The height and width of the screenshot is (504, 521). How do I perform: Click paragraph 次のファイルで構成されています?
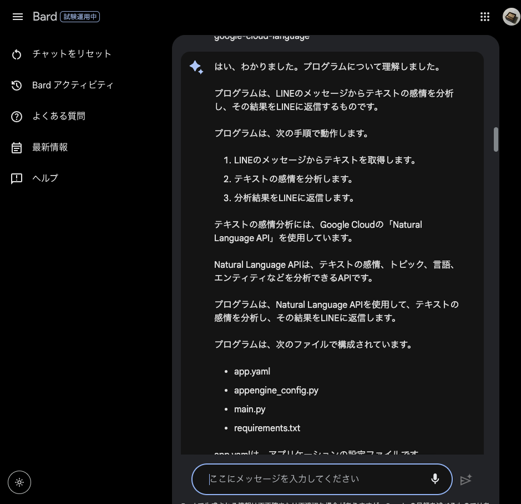(313, 345)
